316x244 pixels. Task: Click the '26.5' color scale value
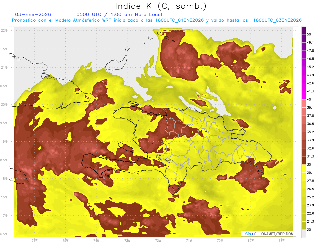(310, 189)
